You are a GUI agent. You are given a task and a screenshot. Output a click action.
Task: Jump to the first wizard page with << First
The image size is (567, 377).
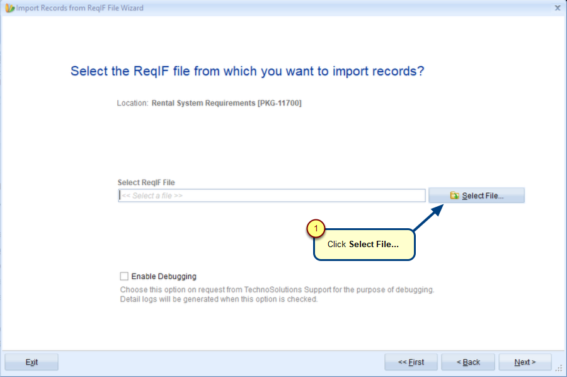coord(411,362)
